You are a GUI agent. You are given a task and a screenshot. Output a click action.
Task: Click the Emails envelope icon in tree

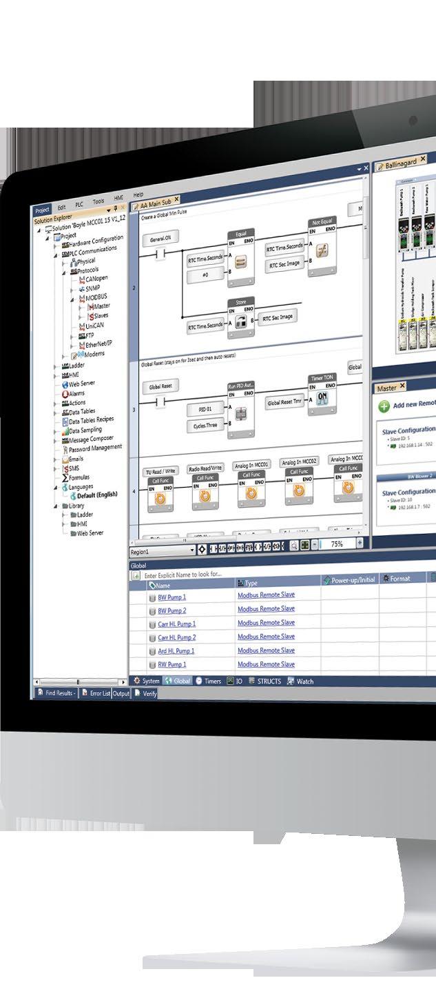point(65,459)
